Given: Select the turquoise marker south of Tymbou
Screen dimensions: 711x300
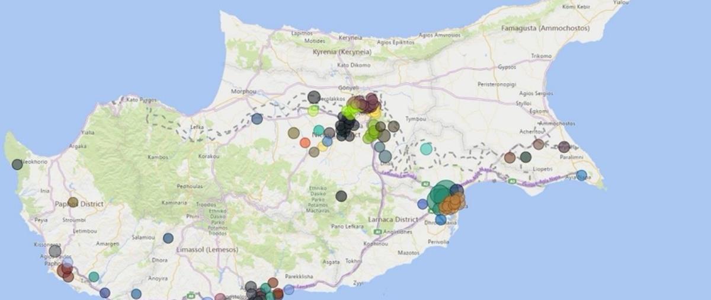Looking at the screenshot, I should point(426,148).
